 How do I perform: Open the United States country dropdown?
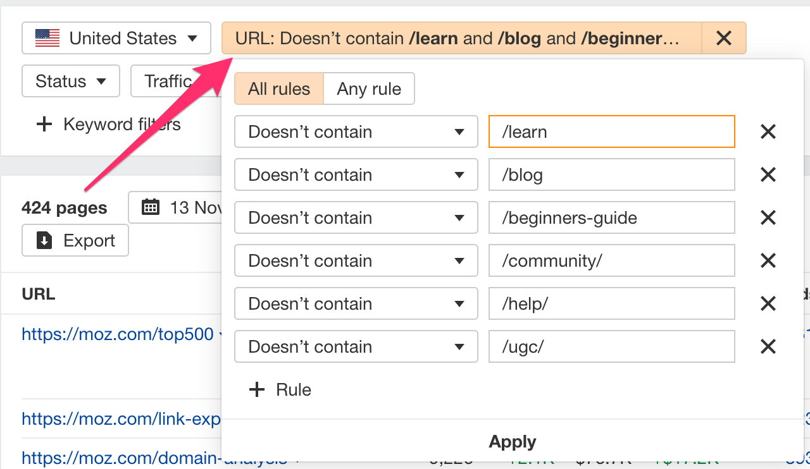point(116,39)
